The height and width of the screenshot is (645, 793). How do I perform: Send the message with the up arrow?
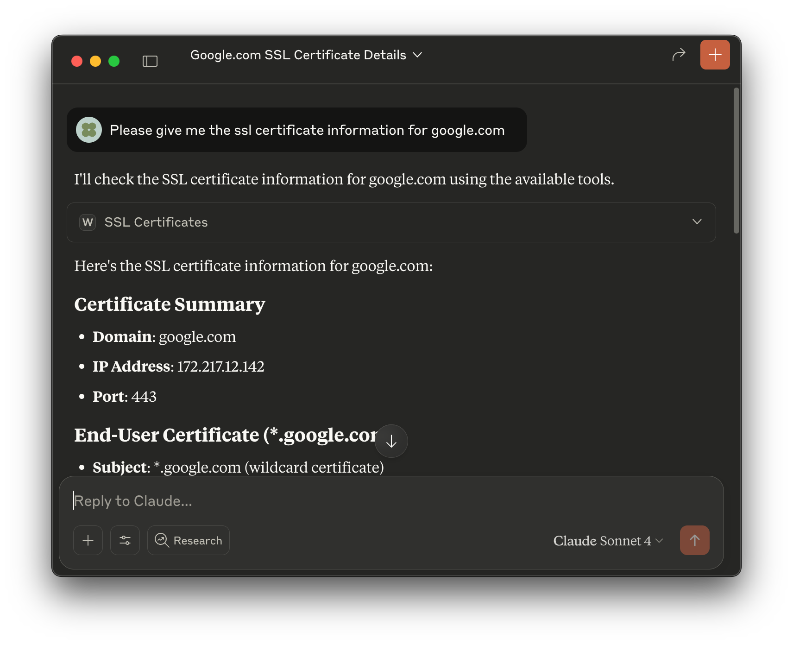click(x=694, y=540)
